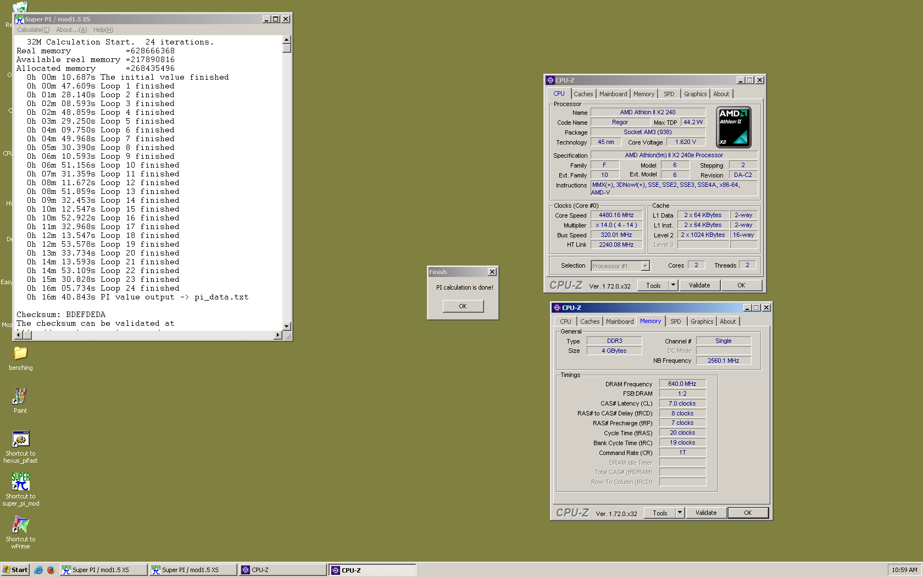Select Caches tab in lower CPU-Z window
This screenshot has width=923, height=577.
pyautogui.click(x=590, y=321)
